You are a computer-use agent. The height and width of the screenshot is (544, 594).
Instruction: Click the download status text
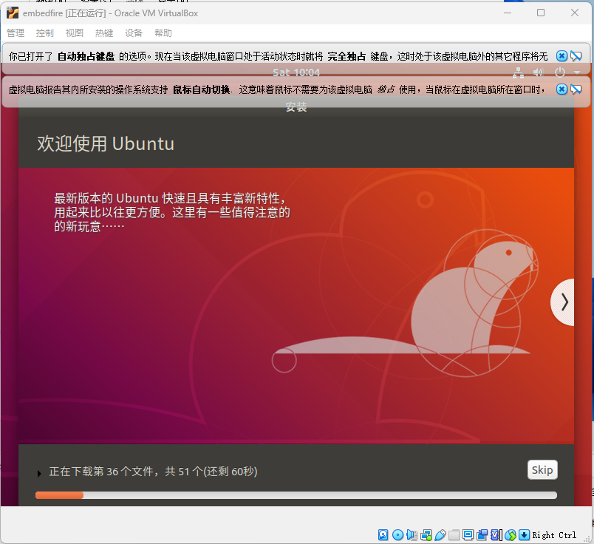tap(153, 472)
